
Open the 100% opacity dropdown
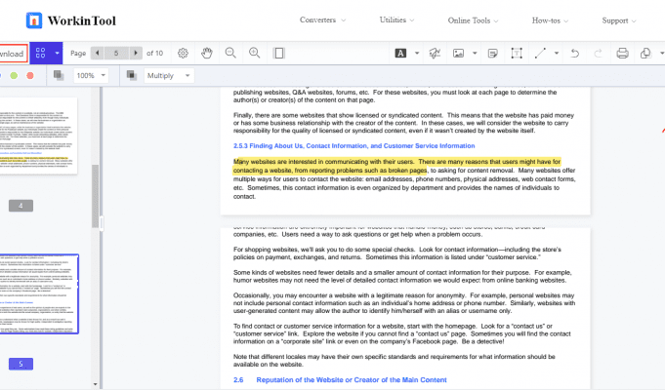[91, 75]
